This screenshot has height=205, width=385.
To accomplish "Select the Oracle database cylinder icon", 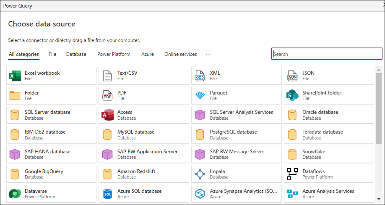I will coord(292,115).
